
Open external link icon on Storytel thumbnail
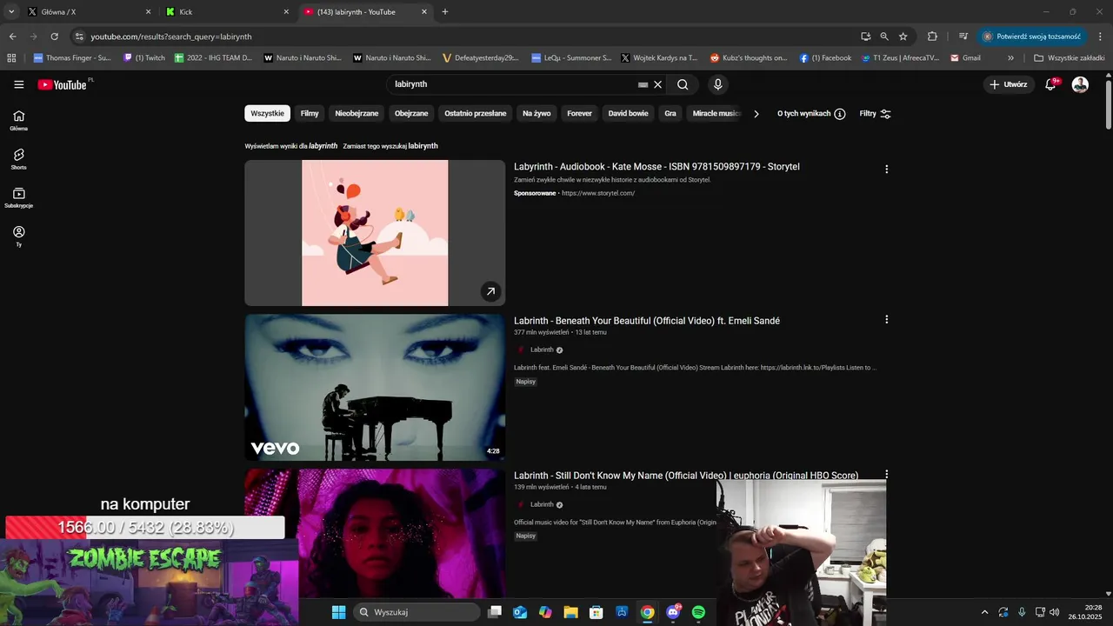click(490, 292)
